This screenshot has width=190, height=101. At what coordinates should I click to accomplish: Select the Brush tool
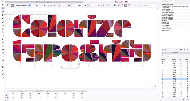click(x=3, y=22)
